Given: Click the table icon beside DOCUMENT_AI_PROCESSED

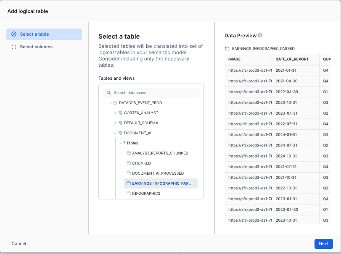Looking at the screenshot, I should click(x=129, y=173).
